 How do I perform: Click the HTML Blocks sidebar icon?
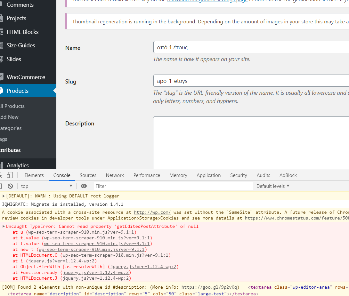click(1, 32)
